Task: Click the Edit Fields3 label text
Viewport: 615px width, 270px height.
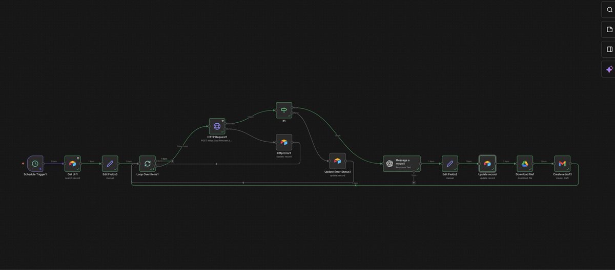Action: [110, 174]
